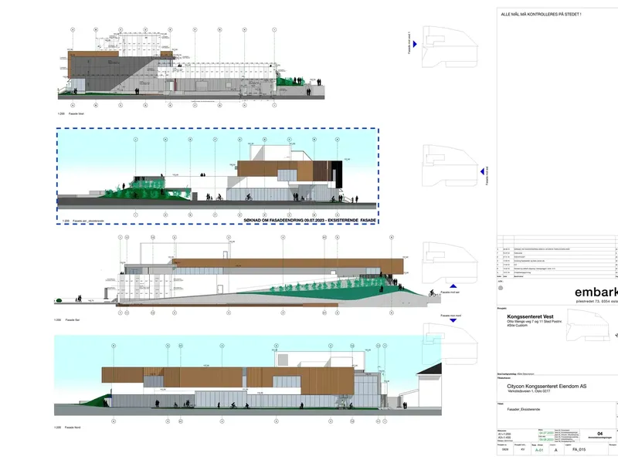618x463 pixels.
Task: Click the dashed-border Fasade øst elevation
Action: [218, 176]
